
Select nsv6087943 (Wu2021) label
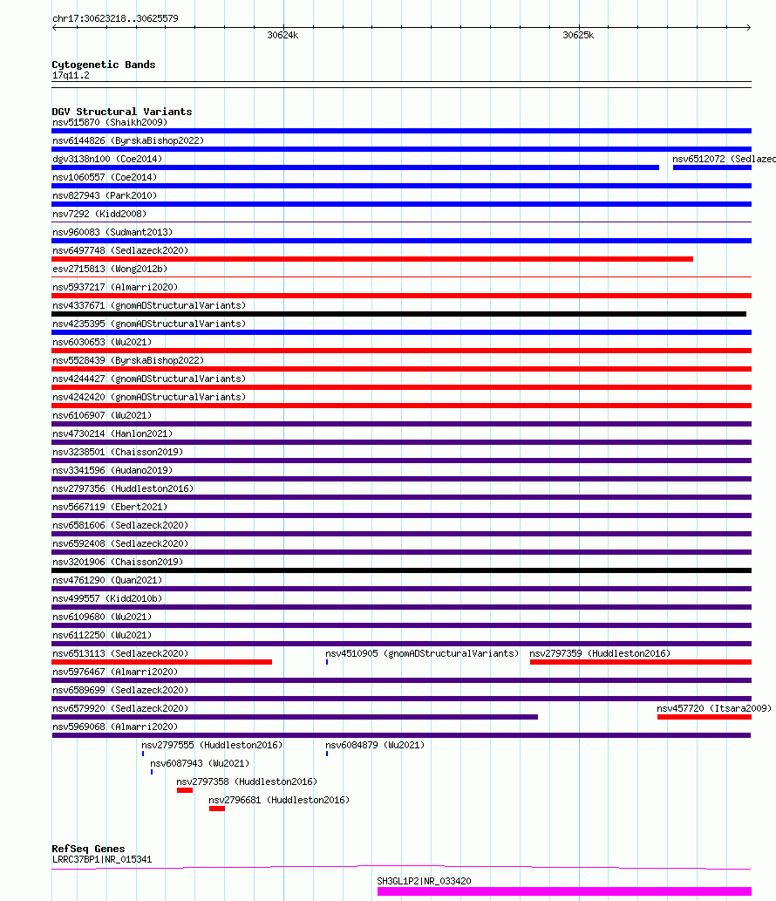tap(200, 766)
